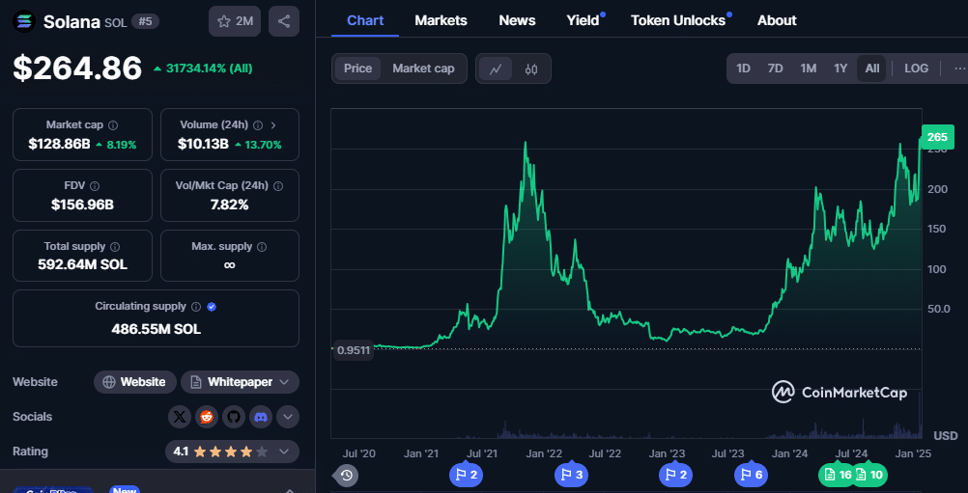Select the Market cap chart toggle
The height and width of the screenshot is (493, 968).
click(x=423, y=68)
